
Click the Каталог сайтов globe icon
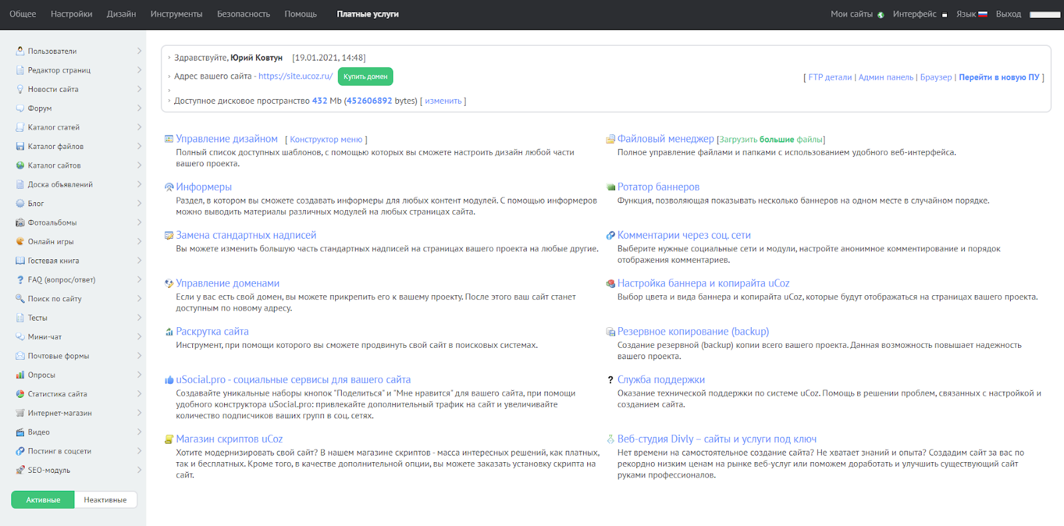(20, 166)
